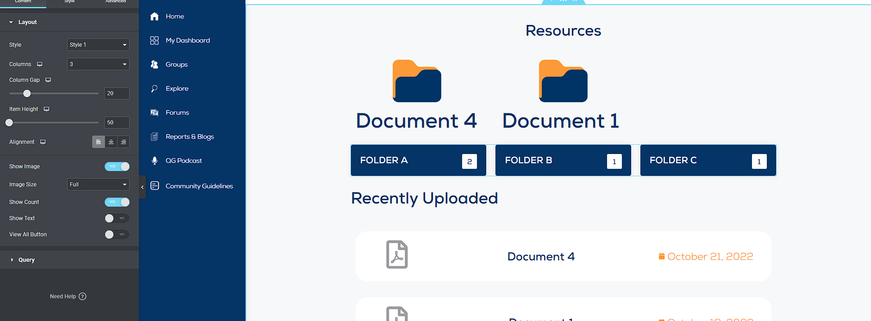Open Groups menu item

click(176, 64)
